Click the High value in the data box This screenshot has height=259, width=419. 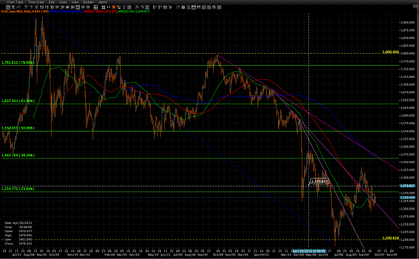tap(25, 236)
